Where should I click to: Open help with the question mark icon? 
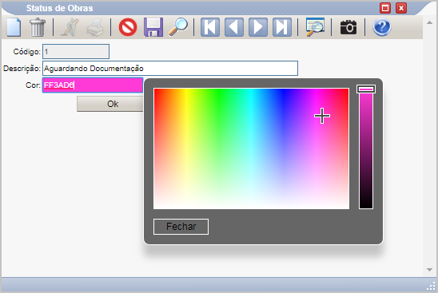(381, 27)
